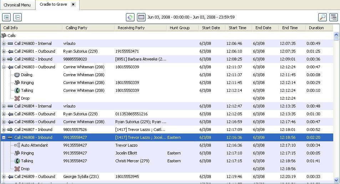This screenshot has height=184, width=340.
Task: Expand Call 246809 - Outbound row
Action: coord(4,177)
